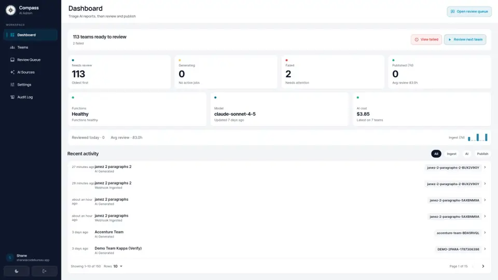The image size is (498, 280).
Task: Open the 27 minutes ago activity row
Action: (279, 169)
